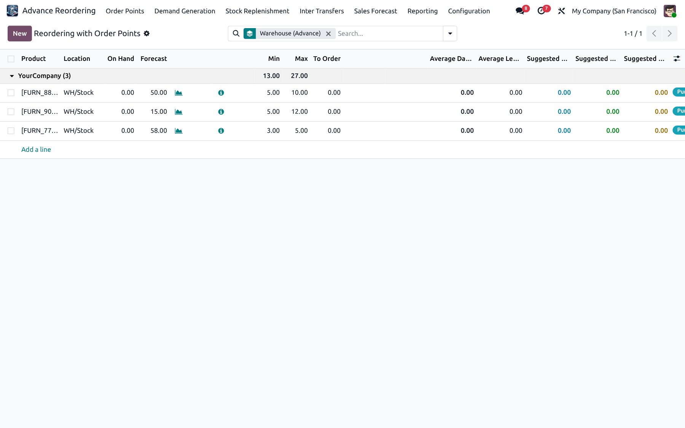
Task: Click info icon in FURN_77 row
Action: [x=221, y=131]
